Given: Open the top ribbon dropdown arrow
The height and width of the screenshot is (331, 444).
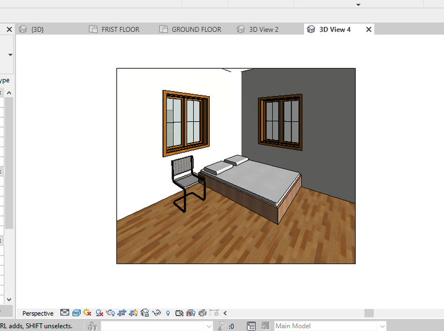Looking at the screenshot, I should [x=358, y=5].
